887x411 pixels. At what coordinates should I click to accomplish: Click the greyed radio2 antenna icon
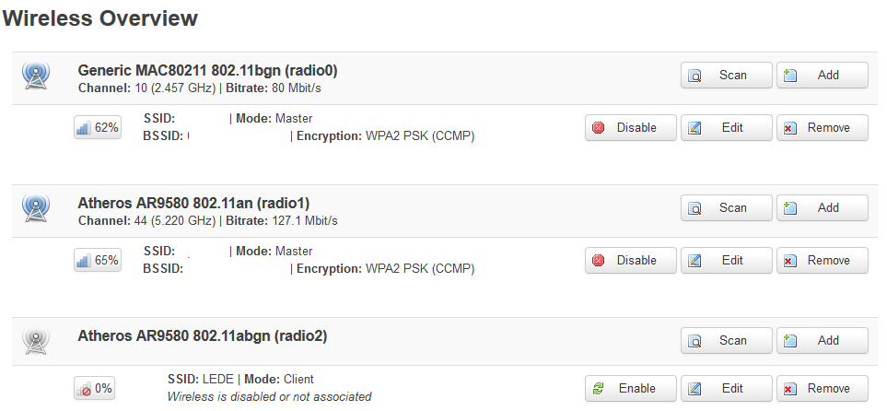pyautogui.click(x=35, y=342)
